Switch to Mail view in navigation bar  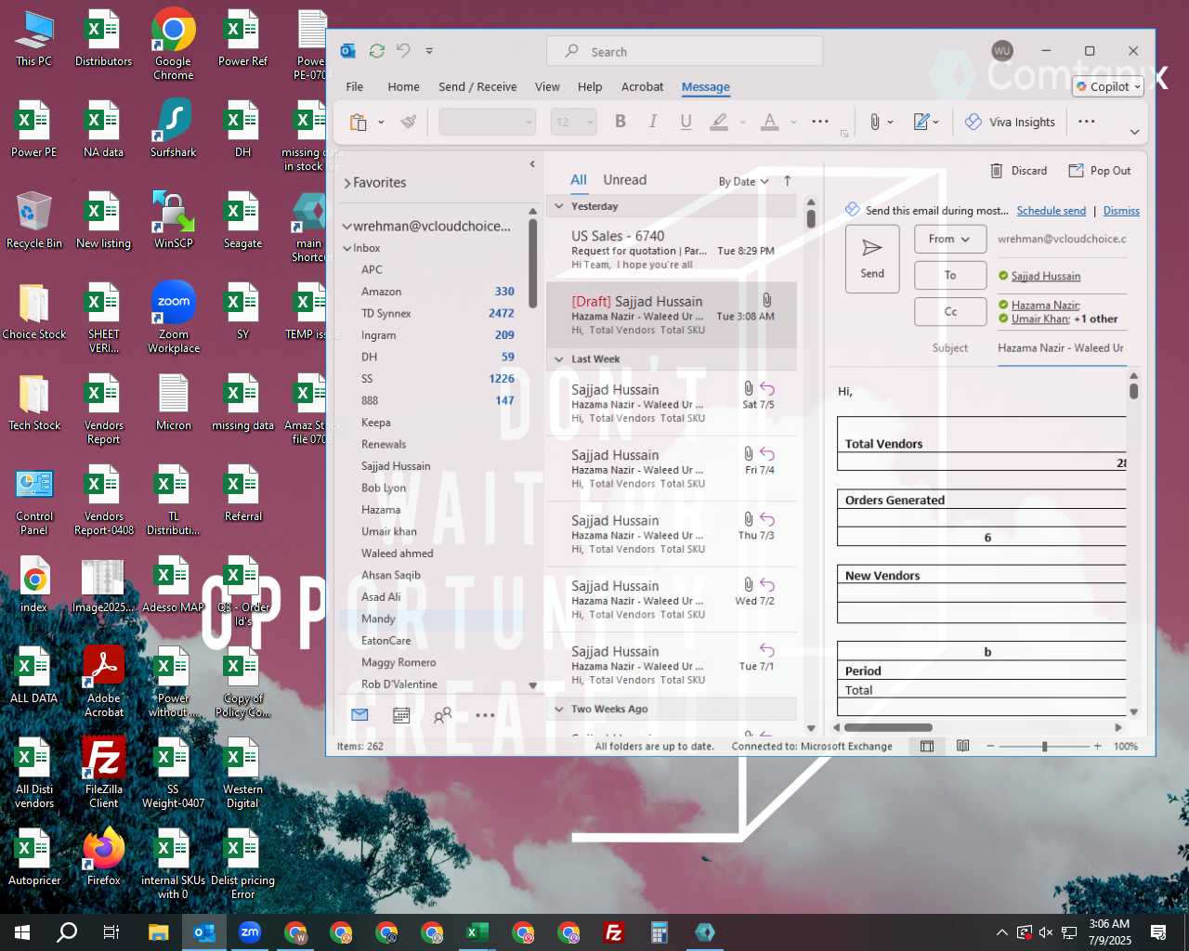(x=359, y=715)
